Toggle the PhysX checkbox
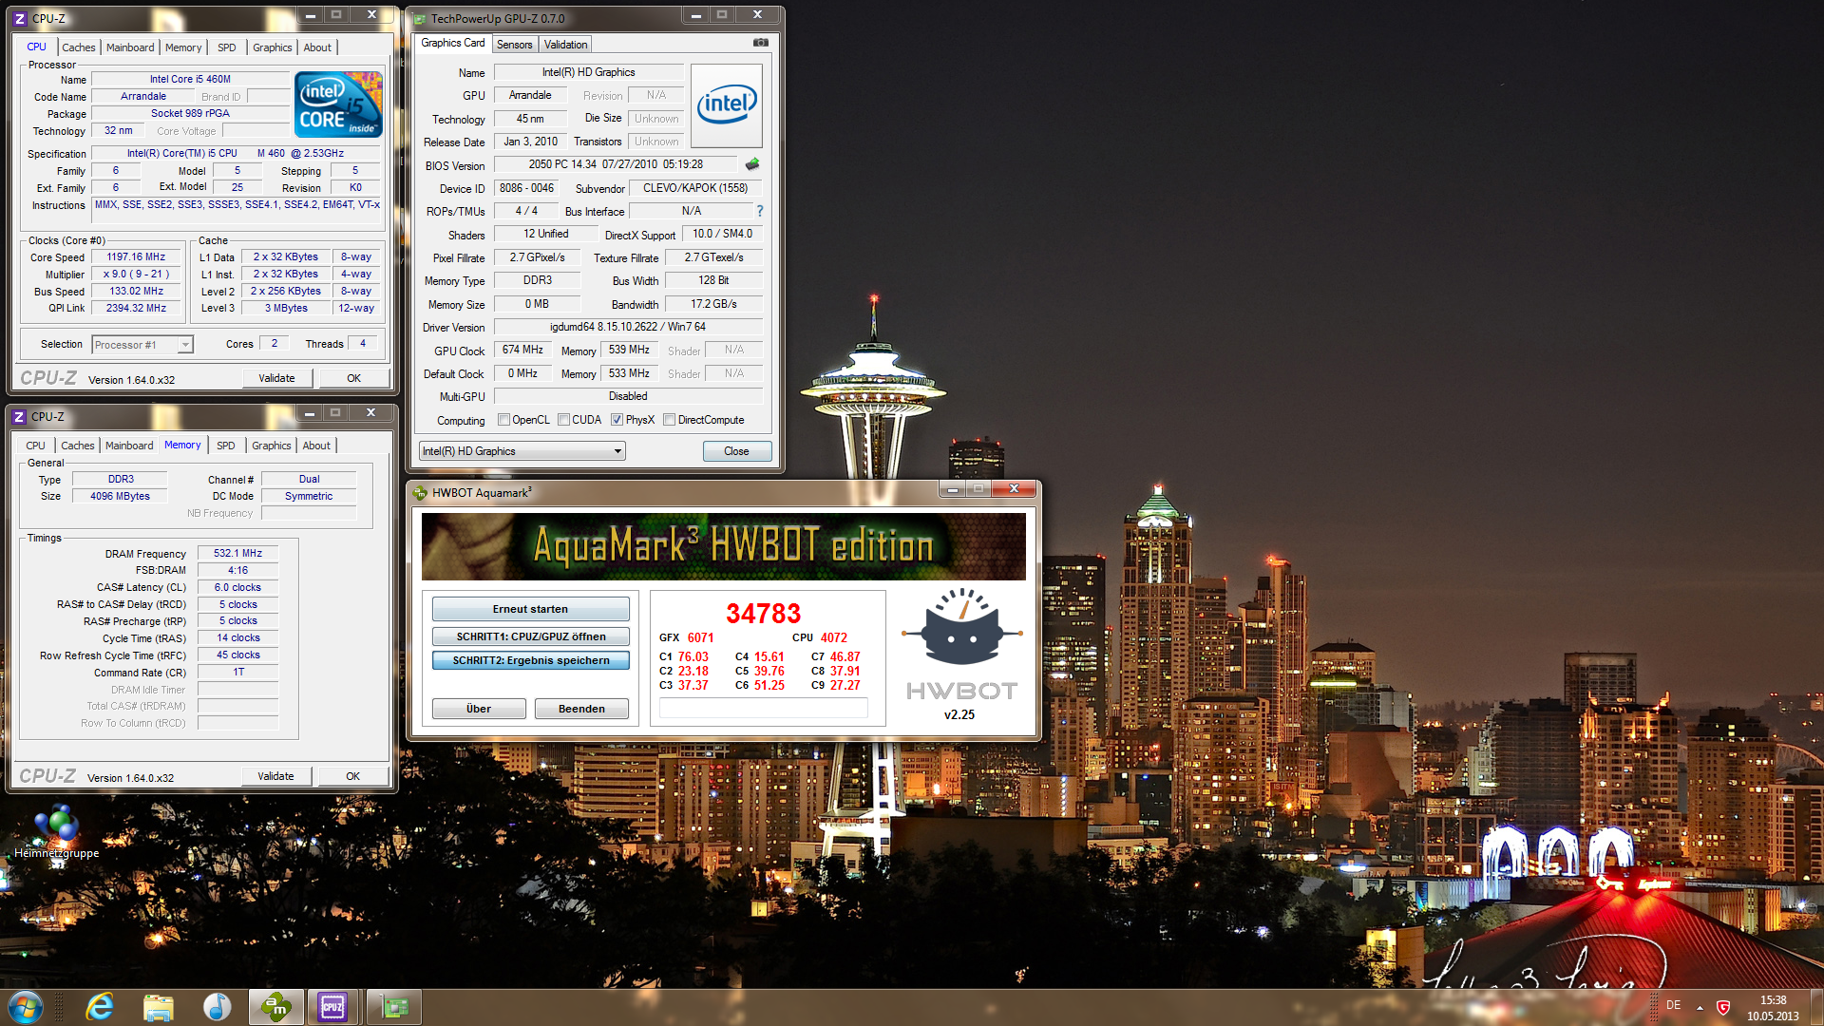Viewport: 1824px width, 1026px height. click(x=617, y=420)
